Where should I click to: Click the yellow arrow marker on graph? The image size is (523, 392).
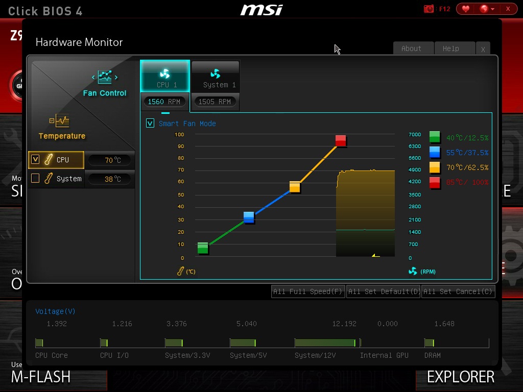click(375, 255)
